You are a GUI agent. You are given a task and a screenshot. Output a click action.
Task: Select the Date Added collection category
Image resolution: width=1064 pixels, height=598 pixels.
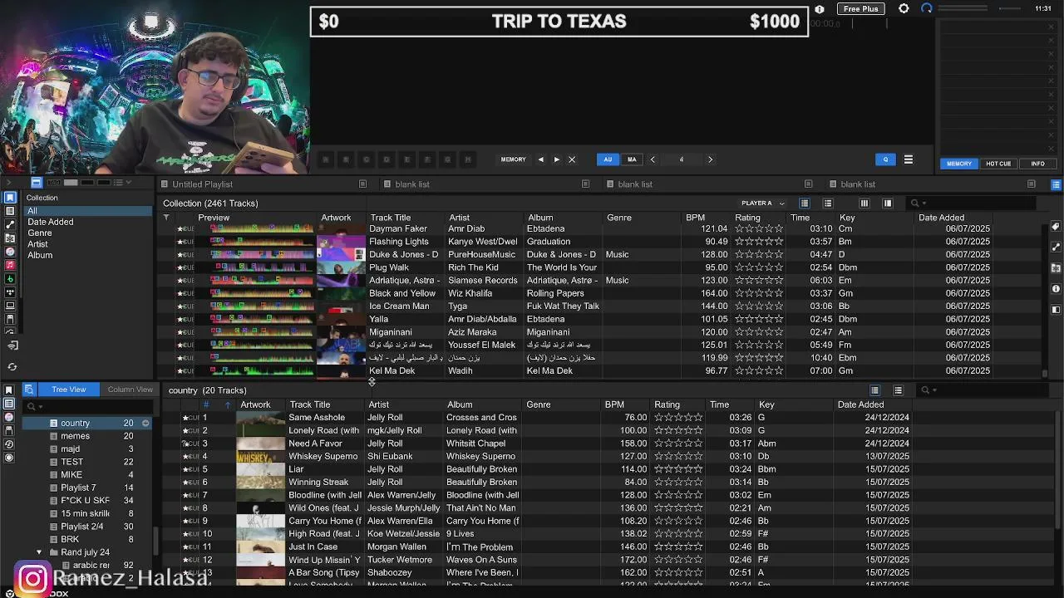coord(51,222)
